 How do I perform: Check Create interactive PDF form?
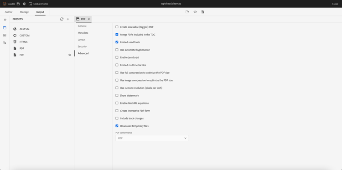(117, 111)
